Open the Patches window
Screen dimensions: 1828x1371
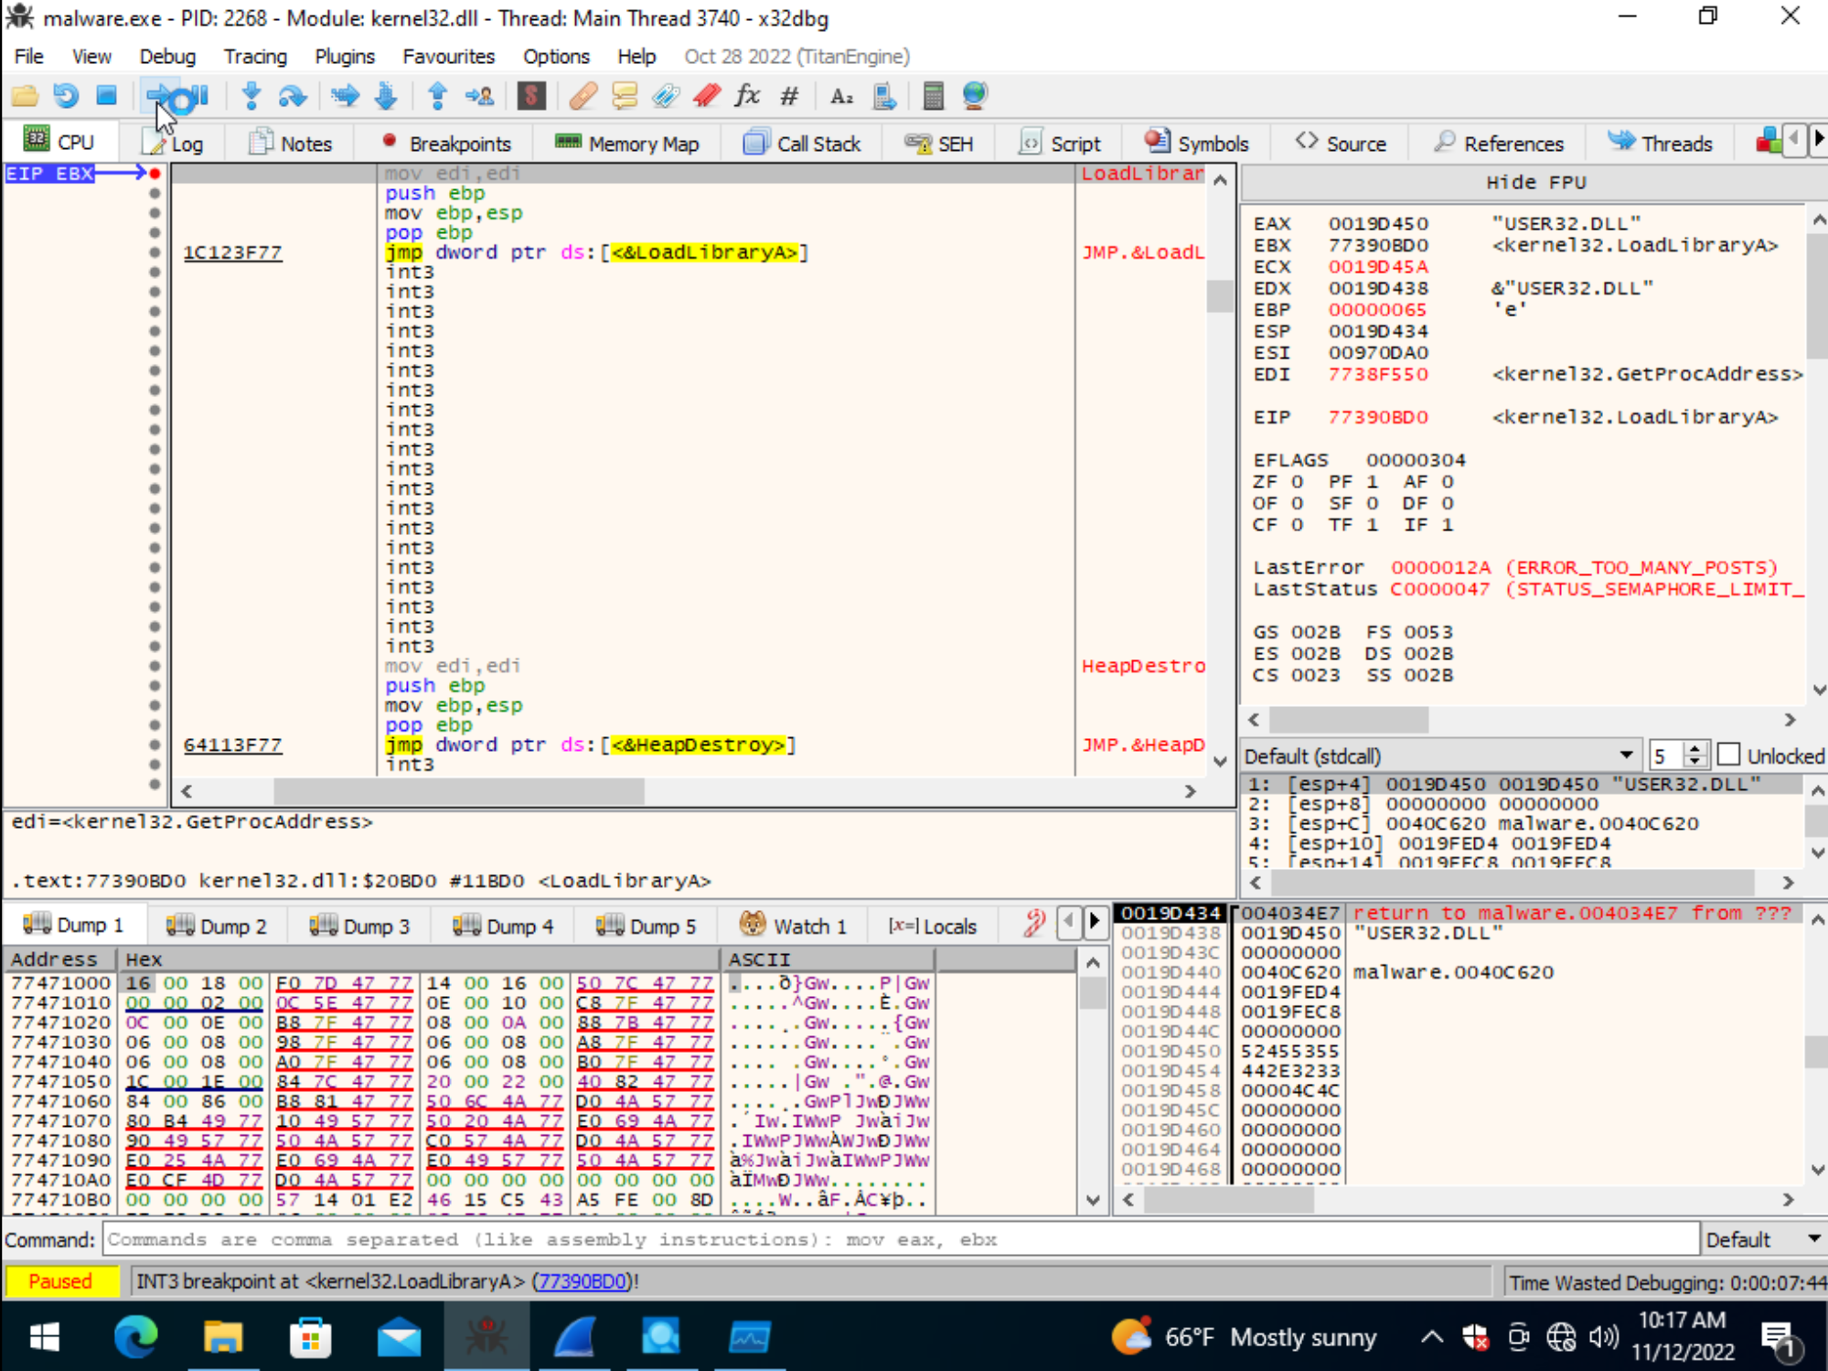(583, 96)
